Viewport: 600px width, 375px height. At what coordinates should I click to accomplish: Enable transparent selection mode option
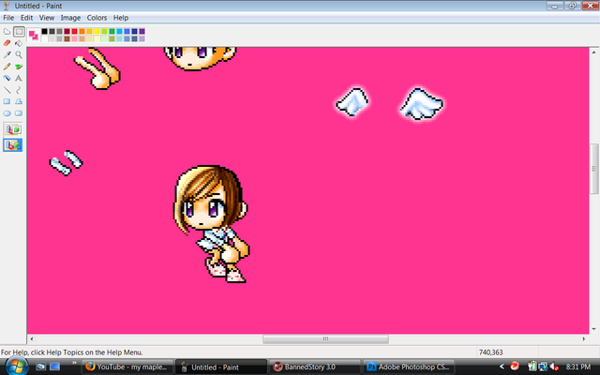tap(12, 145)
